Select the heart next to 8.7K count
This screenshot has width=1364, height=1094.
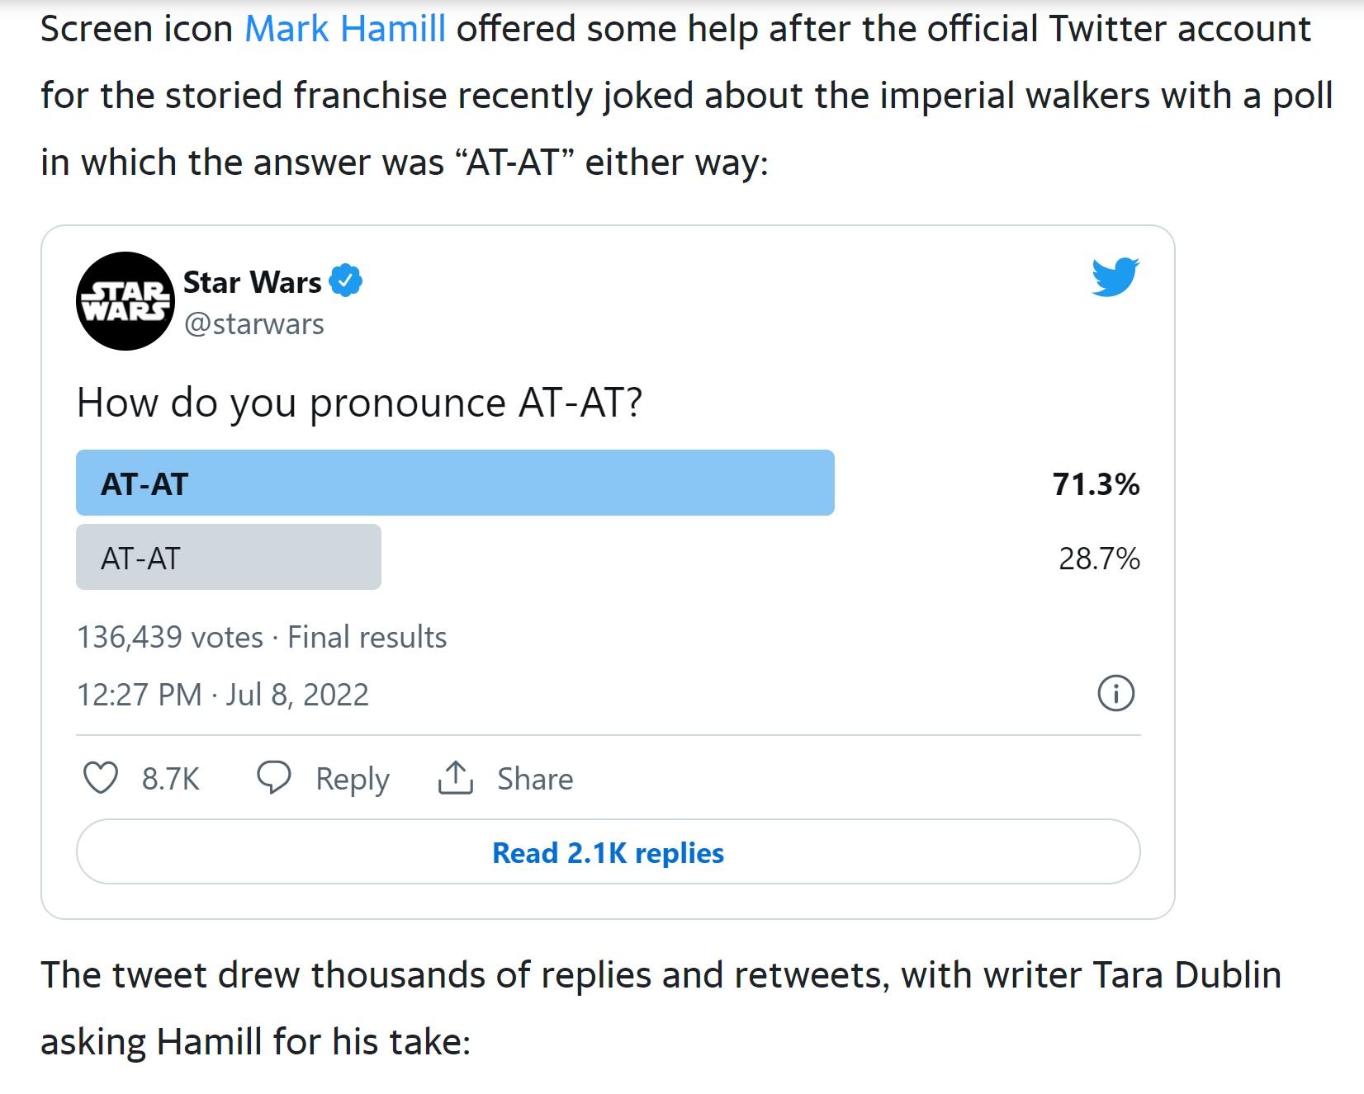[x=101, y=776]
